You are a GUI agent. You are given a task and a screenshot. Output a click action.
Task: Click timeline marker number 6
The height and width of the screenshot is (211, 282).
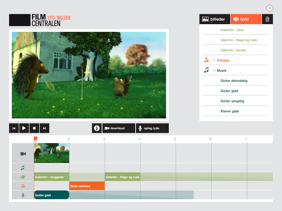211,139
